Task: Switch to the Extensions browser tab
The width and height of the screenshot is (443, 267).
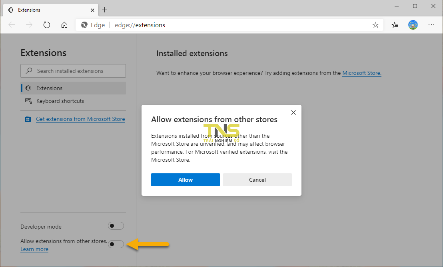Action: point(48,10)
